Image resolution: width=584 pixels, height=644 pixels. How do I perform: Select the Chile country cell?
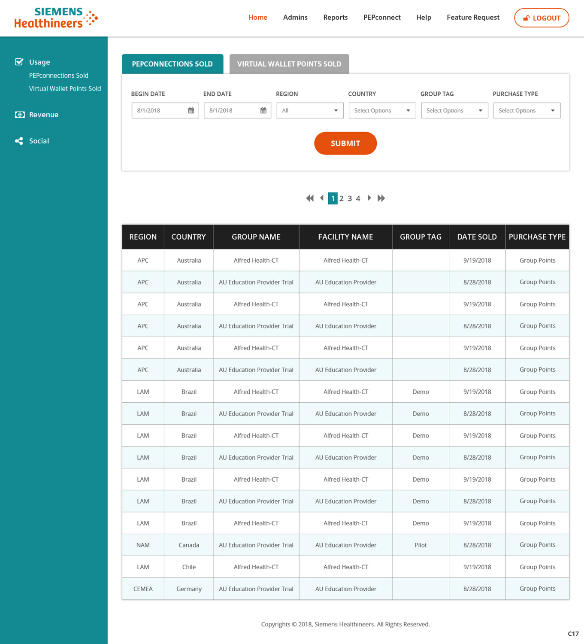click(x=189, y=567)
